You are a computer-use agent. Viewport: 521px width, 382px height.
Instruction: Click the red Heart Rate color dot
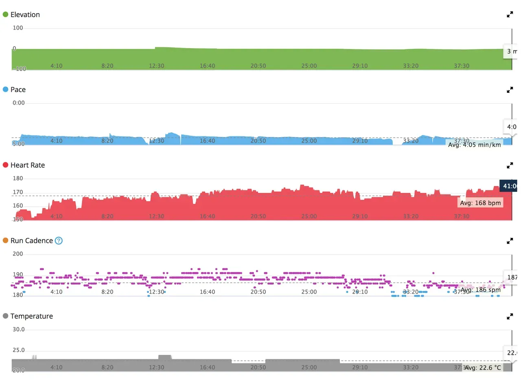[6, 165]
